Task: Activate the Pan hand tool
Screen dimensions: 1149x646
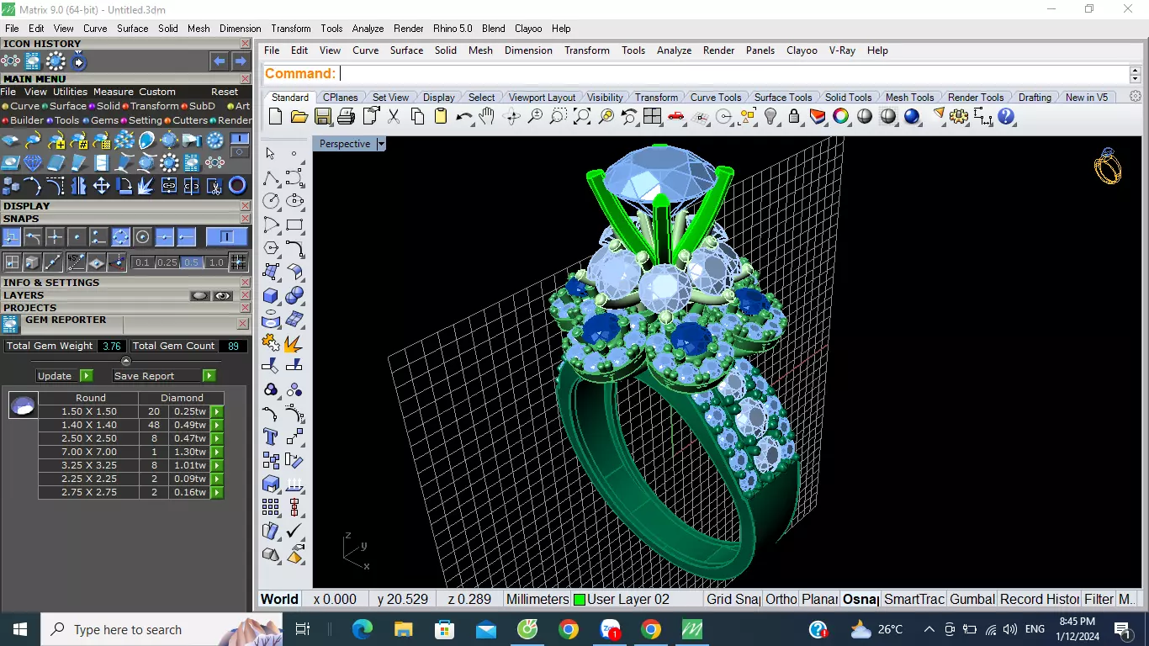Action: (x=487, y=117)
